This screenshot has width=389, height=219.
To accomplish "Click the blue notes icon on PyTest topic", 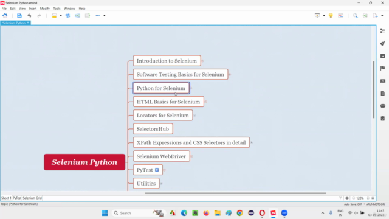I will pyautogui.click(x=157, y=170).
